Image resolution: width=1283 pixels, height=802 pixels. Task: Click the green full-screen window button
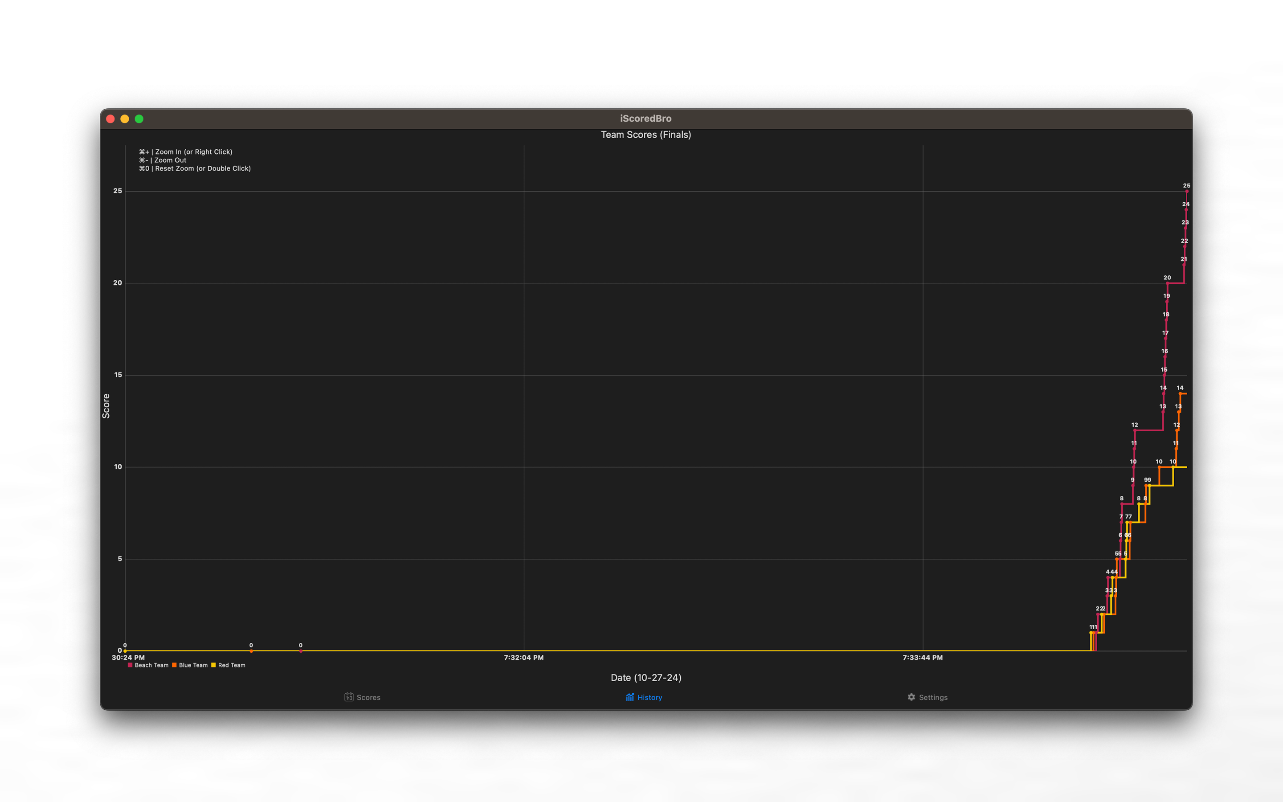point(139,119)
